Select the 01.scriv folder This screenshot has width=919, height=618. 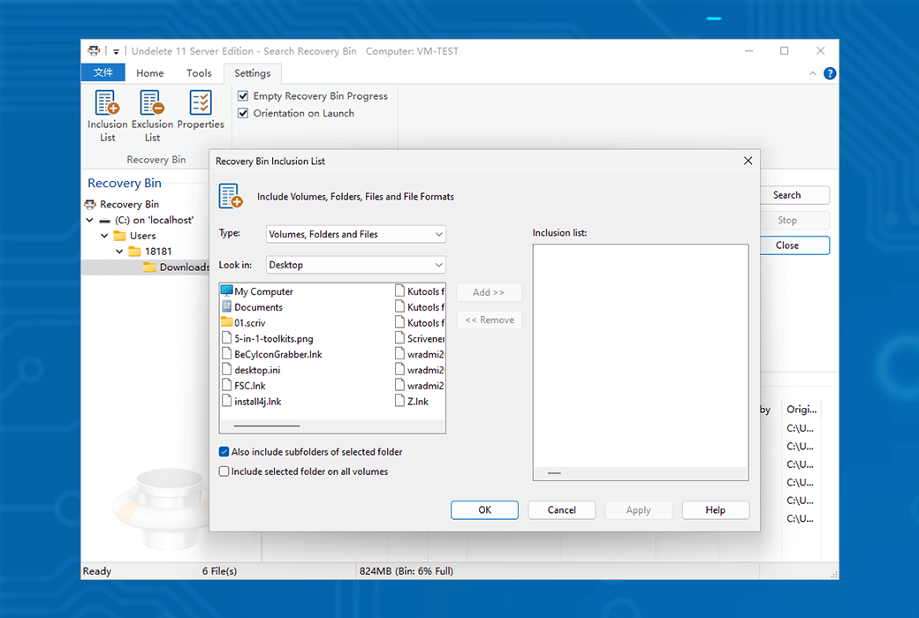pyautogui.click(x=249, y=323)
